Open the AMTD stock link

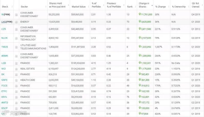pos(5,103)
